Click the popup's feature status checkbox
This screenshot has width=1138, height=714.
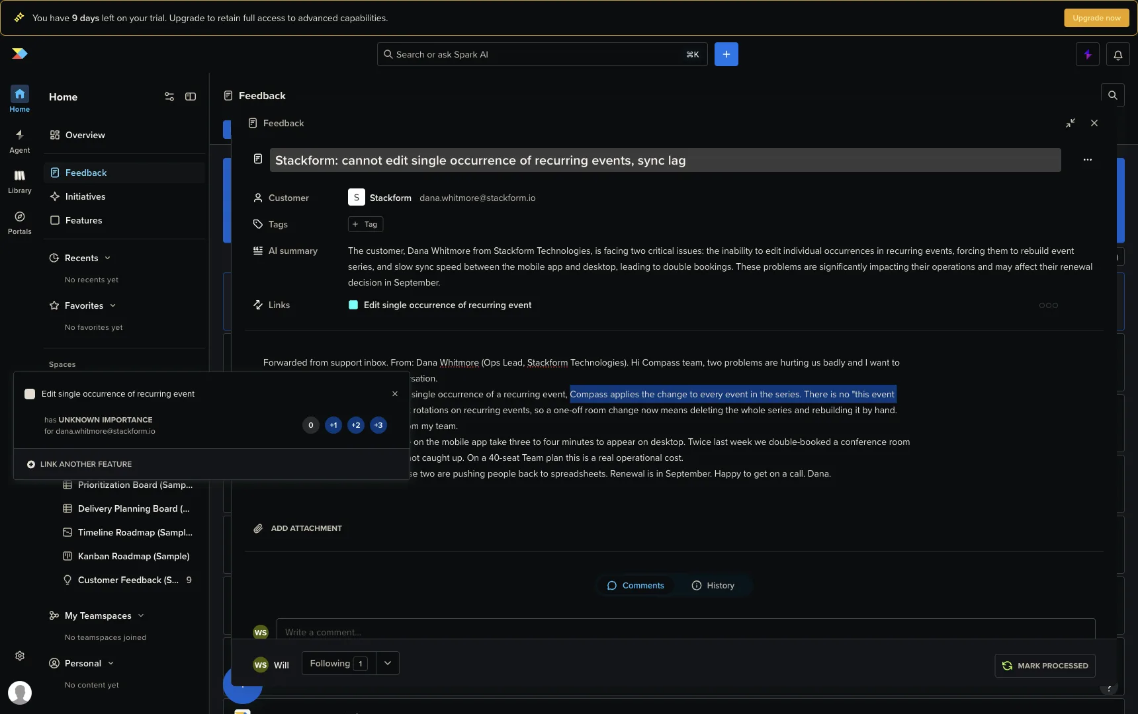30,394
